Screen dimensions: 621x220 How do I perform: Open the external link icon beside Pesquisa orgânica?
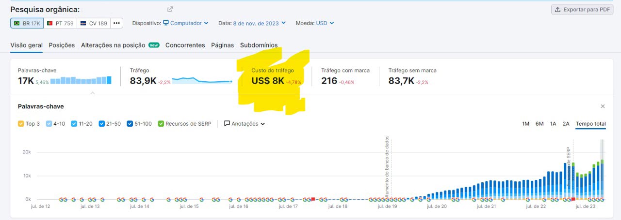[x=170, y=9]
